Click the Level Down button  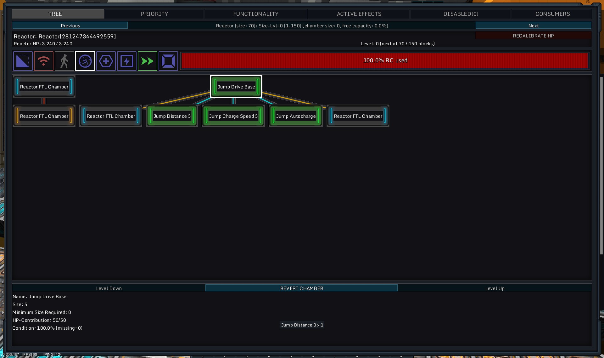coord(109,288)
